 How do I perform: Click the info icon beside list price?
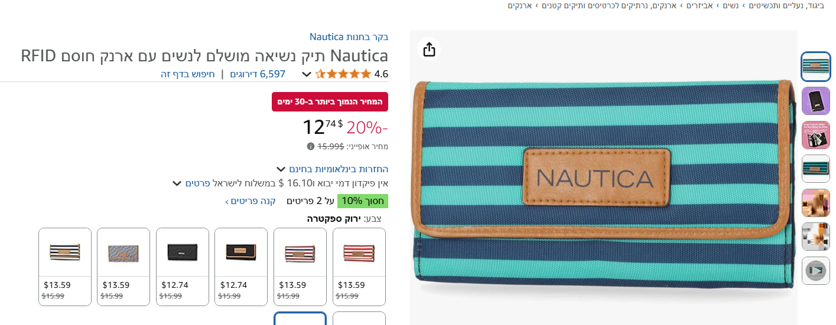[x=310, y=146]
